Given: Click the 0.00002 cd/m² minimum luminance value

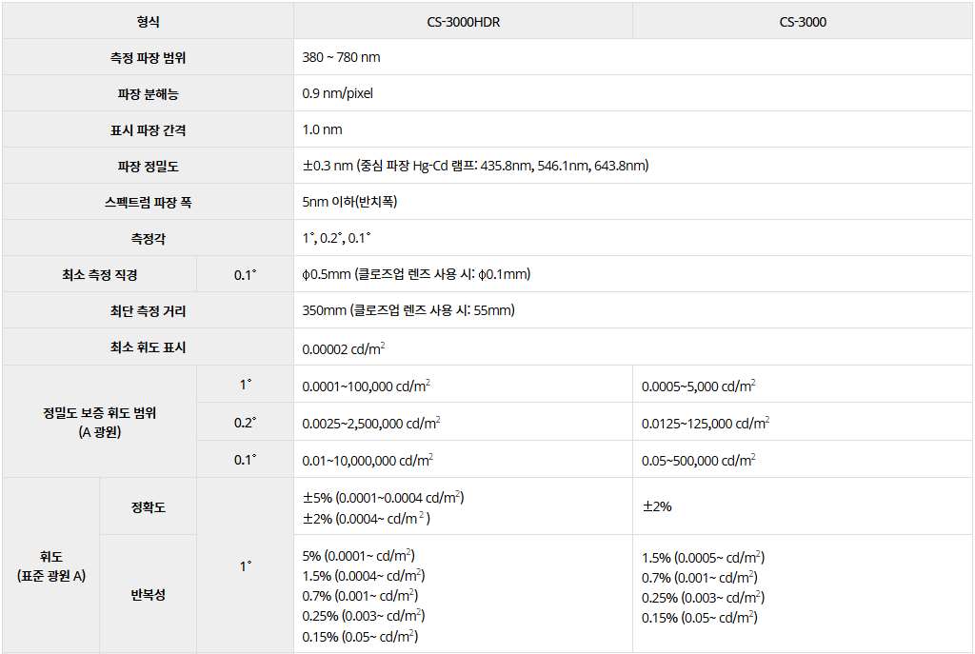Looking at the screenshot, I should coord(344,348).
